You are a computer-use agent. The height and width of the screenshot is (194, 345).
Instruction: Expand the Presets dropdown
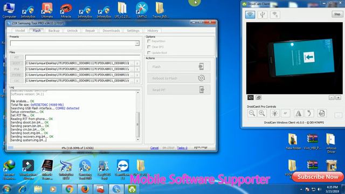[x=137, y=43]
